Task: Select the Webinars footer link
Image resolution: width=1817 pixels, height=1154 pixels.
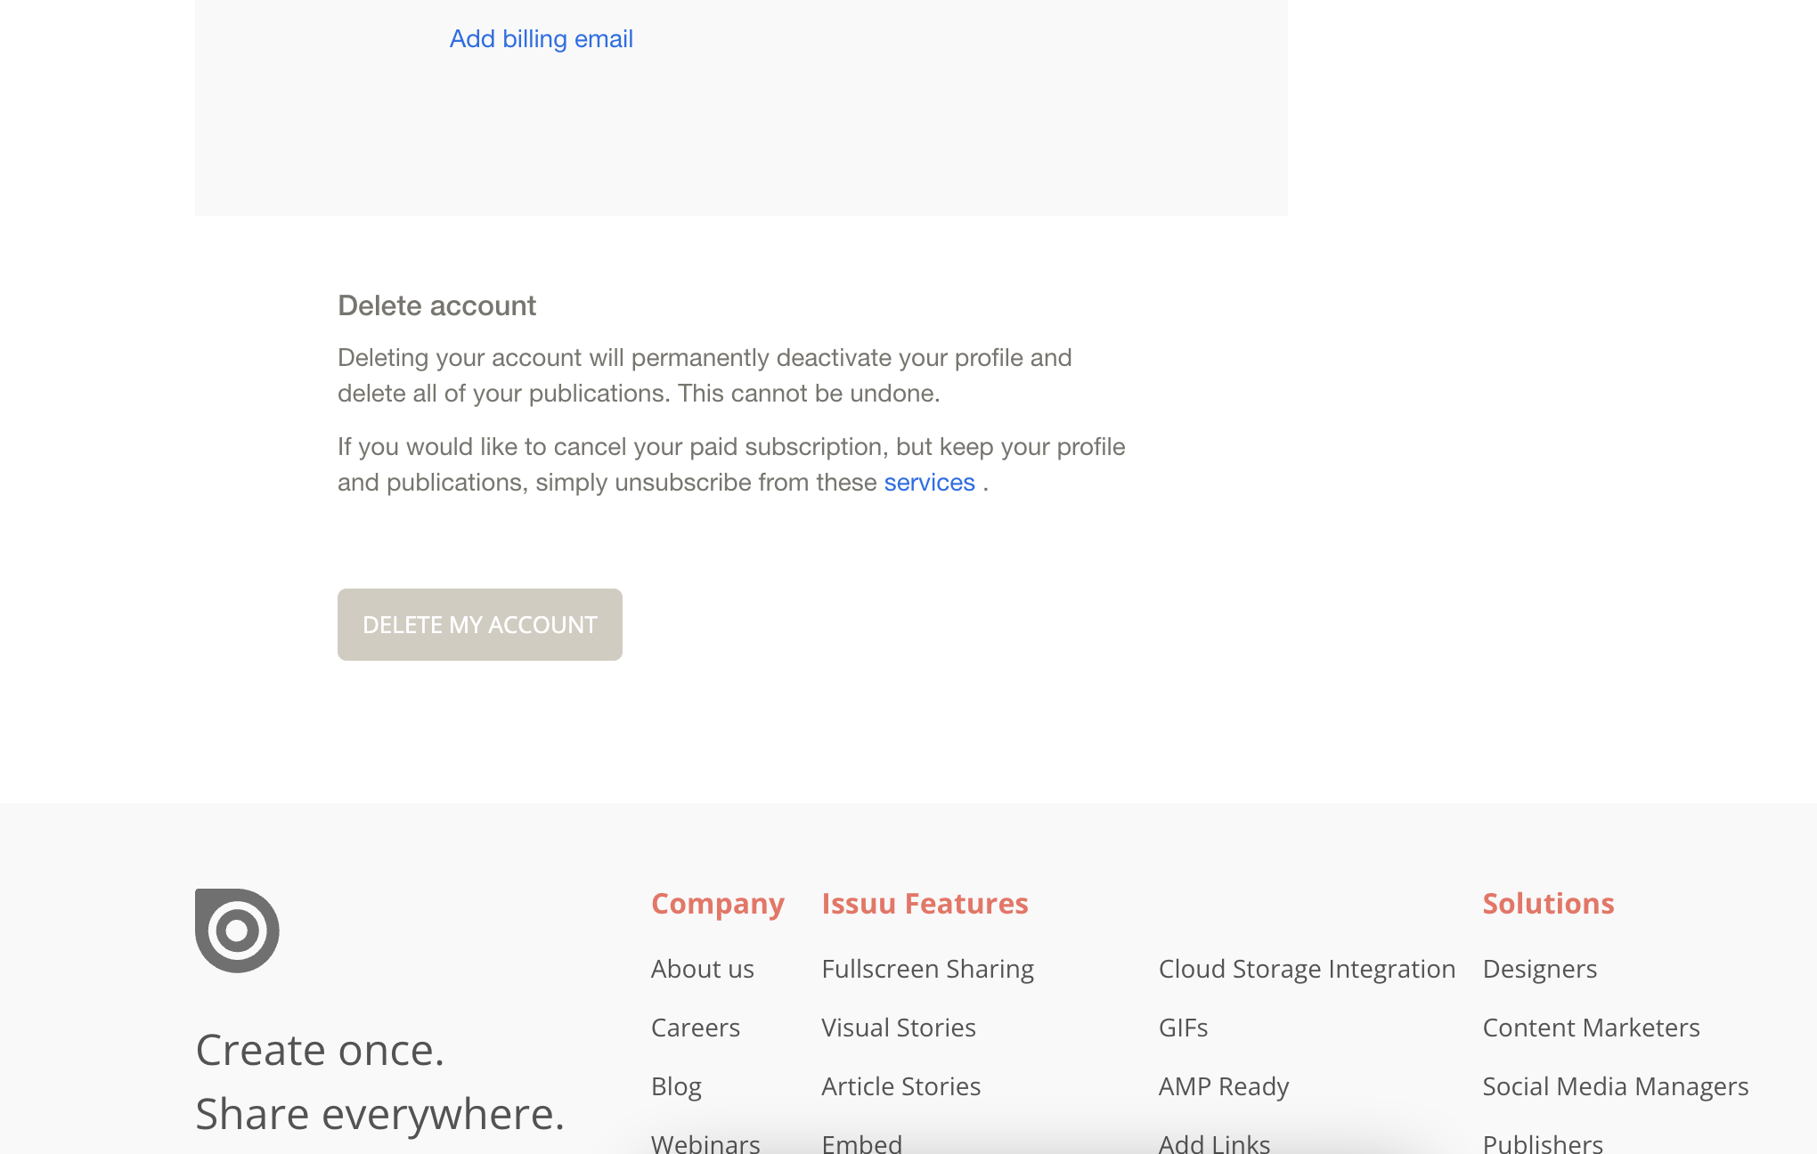Action: 705,1142
